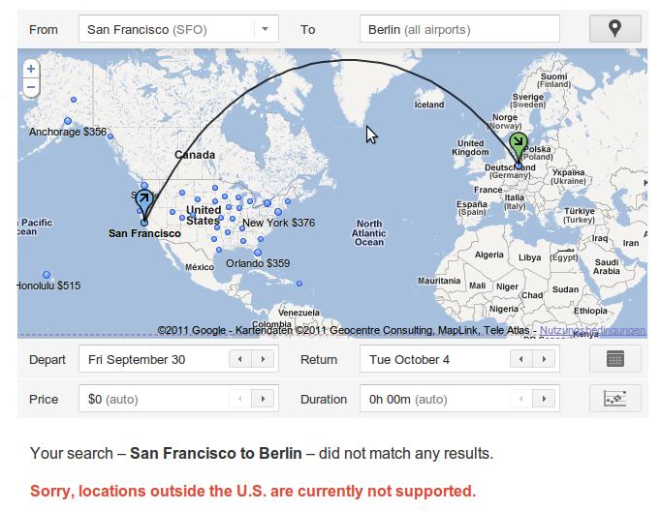Advance the Depart date one day

(263, 359)
